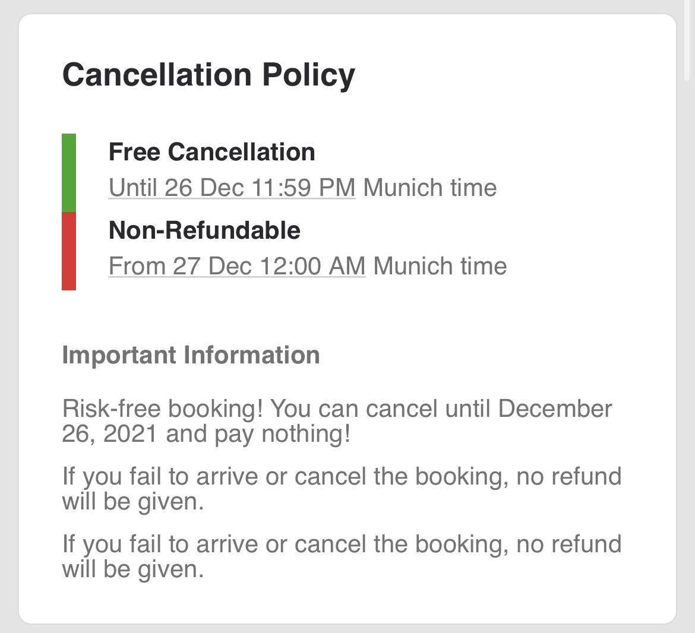Click the red non-refundable bar
Viewport: 695px width, 633px height.
tap(69, 251)
